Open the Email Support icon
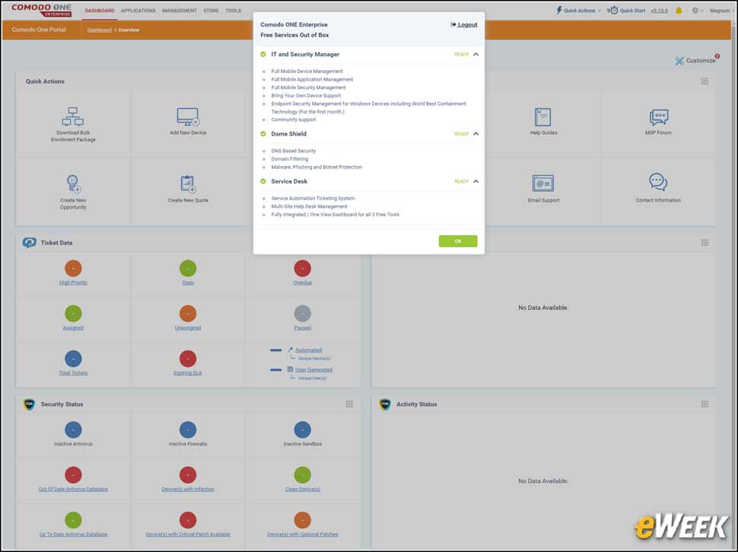The width and height of the screenshot is (738, 552). [543, 183]
